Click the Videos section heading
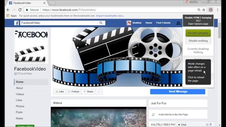This screenshot has height=127, width=226. coord(58,103)
